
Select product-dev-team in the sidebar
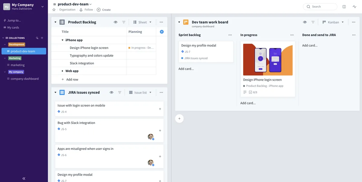coord(24,51)
